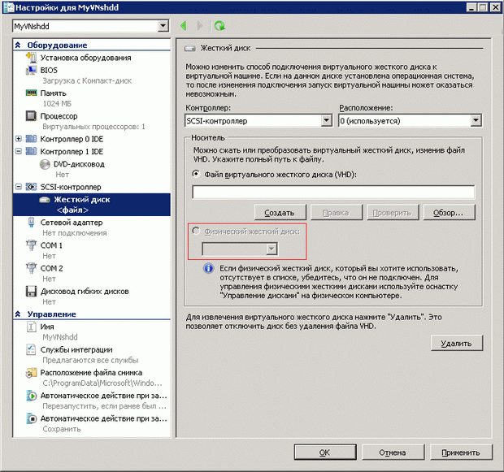Select the Процессор processor entry
Viewport: 504px width, 472px height.
pos(59,116)
